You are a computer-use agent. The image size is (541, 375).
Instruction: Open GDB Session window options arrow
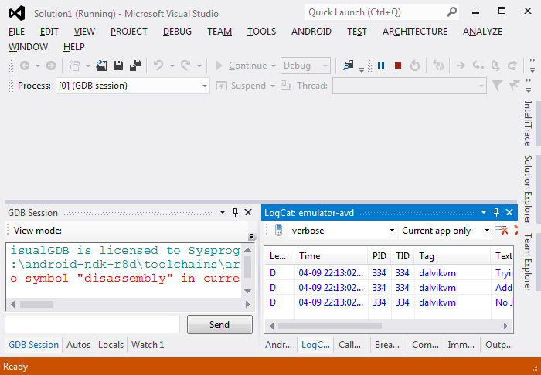click(223, 212)
